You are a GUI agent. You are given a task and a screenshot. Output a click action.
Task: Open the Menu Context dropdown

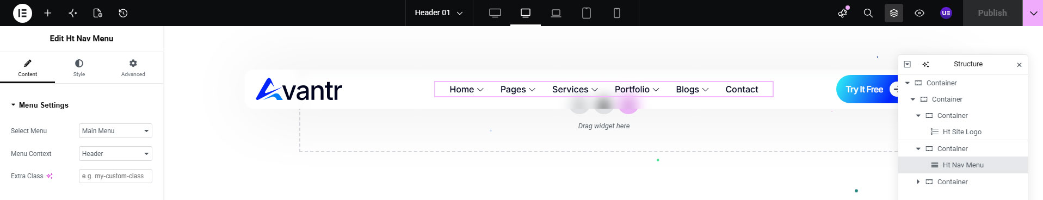pos(115,154)
